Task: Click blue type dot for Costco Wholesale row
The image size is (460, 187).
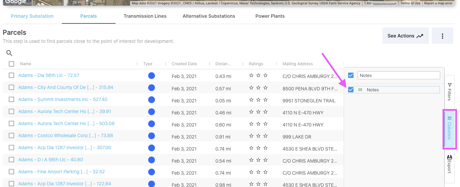Action: click(152, 136)
